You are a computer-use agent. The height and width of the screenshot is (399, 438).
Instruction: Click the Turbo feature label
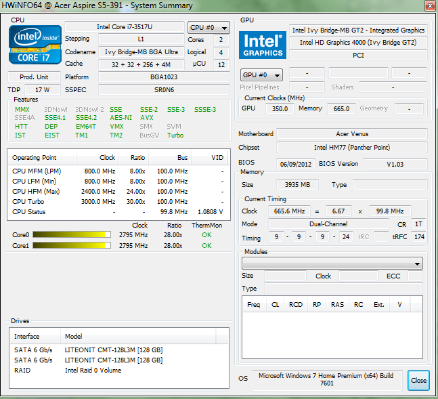coord(175,135)
